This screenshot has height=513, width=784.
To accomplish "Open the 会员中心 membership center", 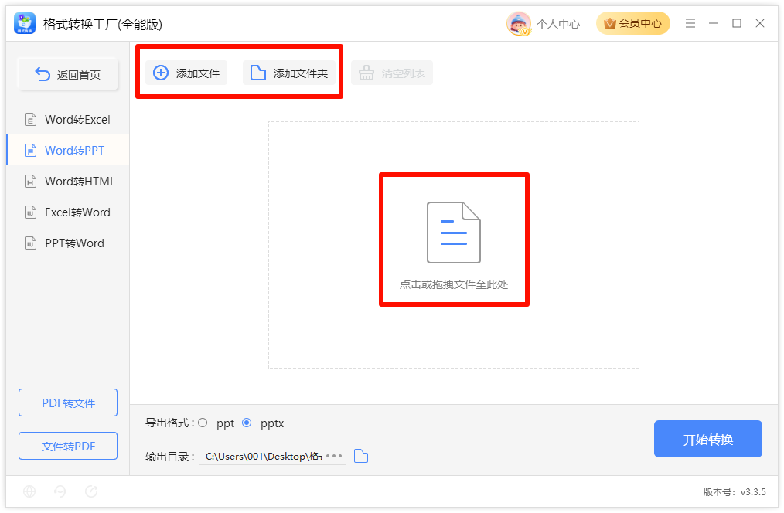I will tap(632, 23).
